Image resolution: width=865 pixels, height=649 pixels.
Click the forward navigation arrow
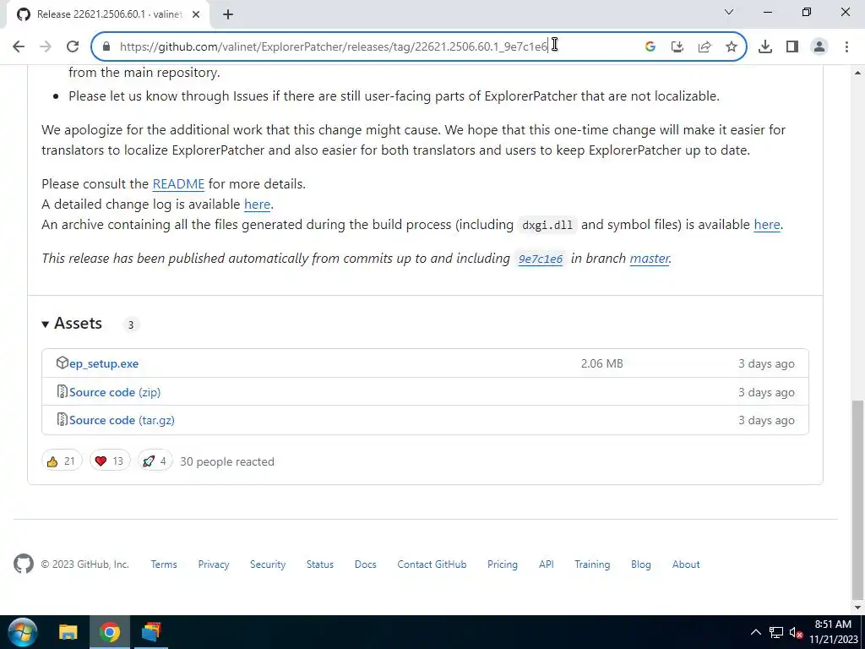(x=46, y=46)
